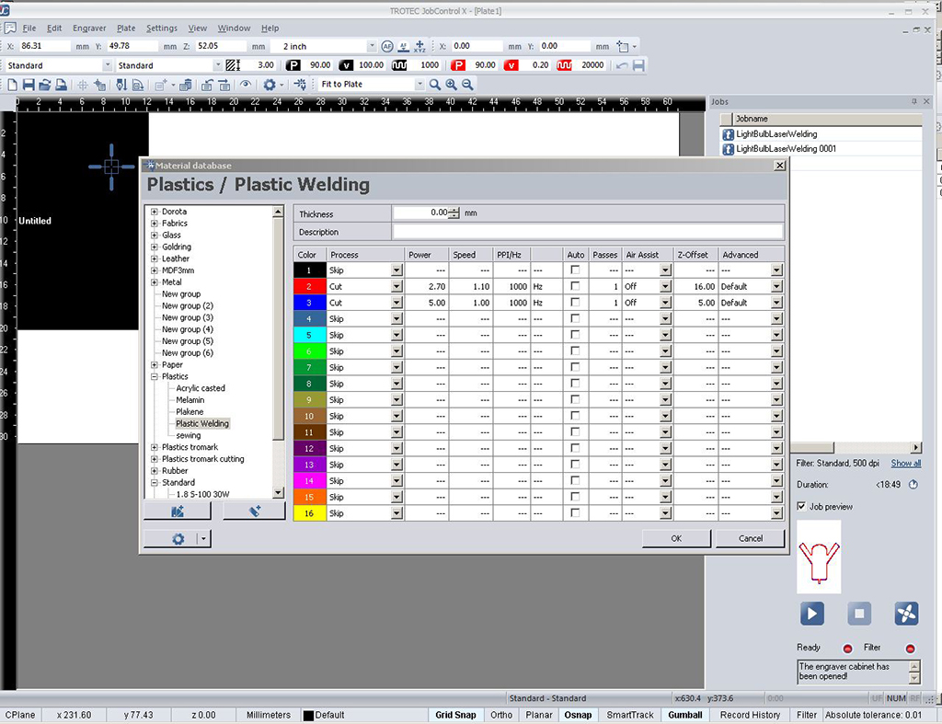Click the eye icon in the toolbar
Screen dimensions: 942x724
245,85
